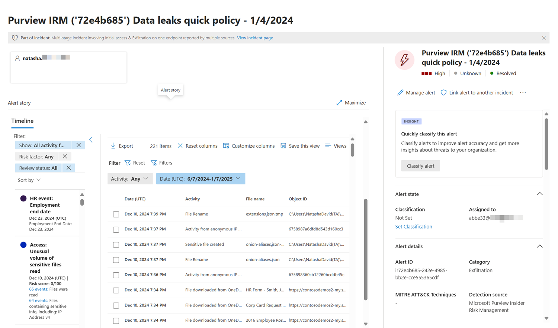558x328 pixels.
Task: Click the Export download icon
Action: click(113, 146)
